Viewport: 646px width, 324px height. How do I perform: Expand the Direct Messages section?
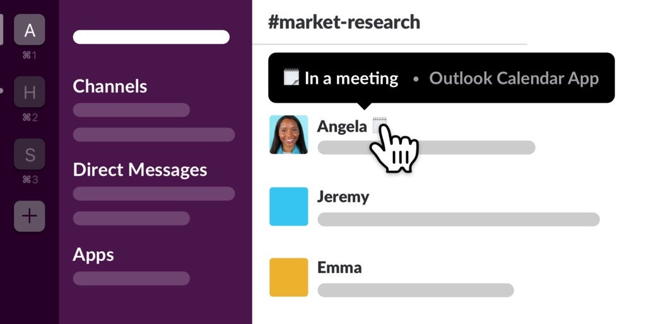pos(139,170)
